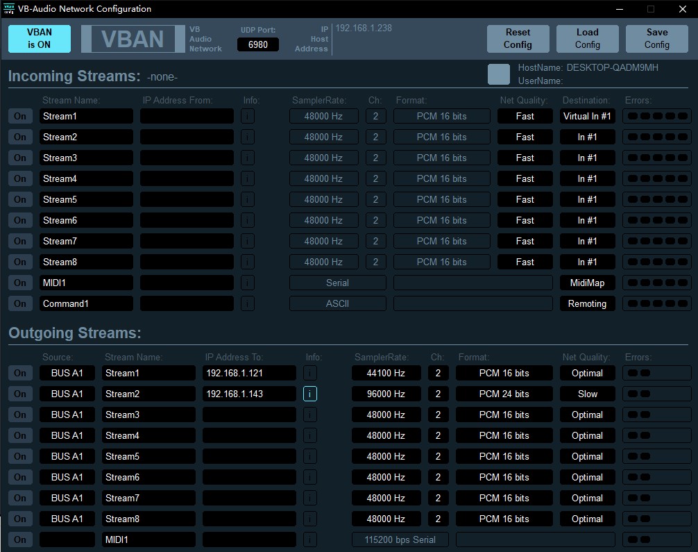This screenshot has height=552, width=698.
Task: Click the info icon for incoming MIDI1
Action: (x=248, y=283)
